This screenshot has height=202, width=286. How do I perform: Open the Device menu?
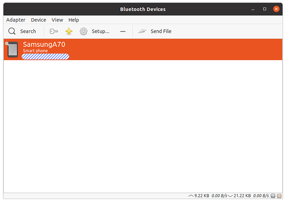click(39, 20)
